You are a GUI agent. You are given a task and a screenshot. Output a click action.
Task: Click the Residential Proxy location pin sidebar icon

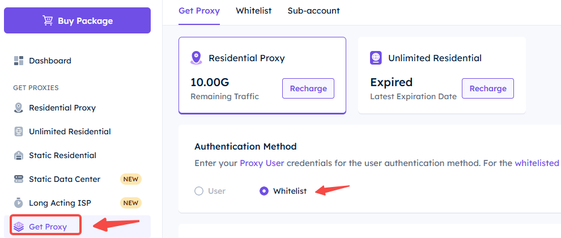coord(19,108)
